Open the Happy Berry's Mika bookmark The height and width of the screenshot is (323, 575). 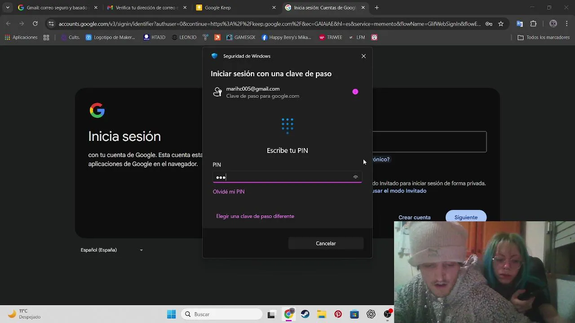click(x=286, y=37)
